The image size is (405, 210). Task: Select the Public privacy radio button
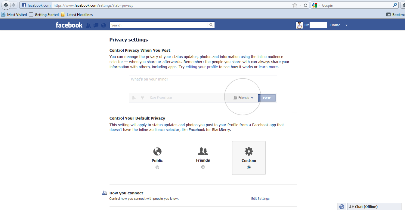pos(157,167)
